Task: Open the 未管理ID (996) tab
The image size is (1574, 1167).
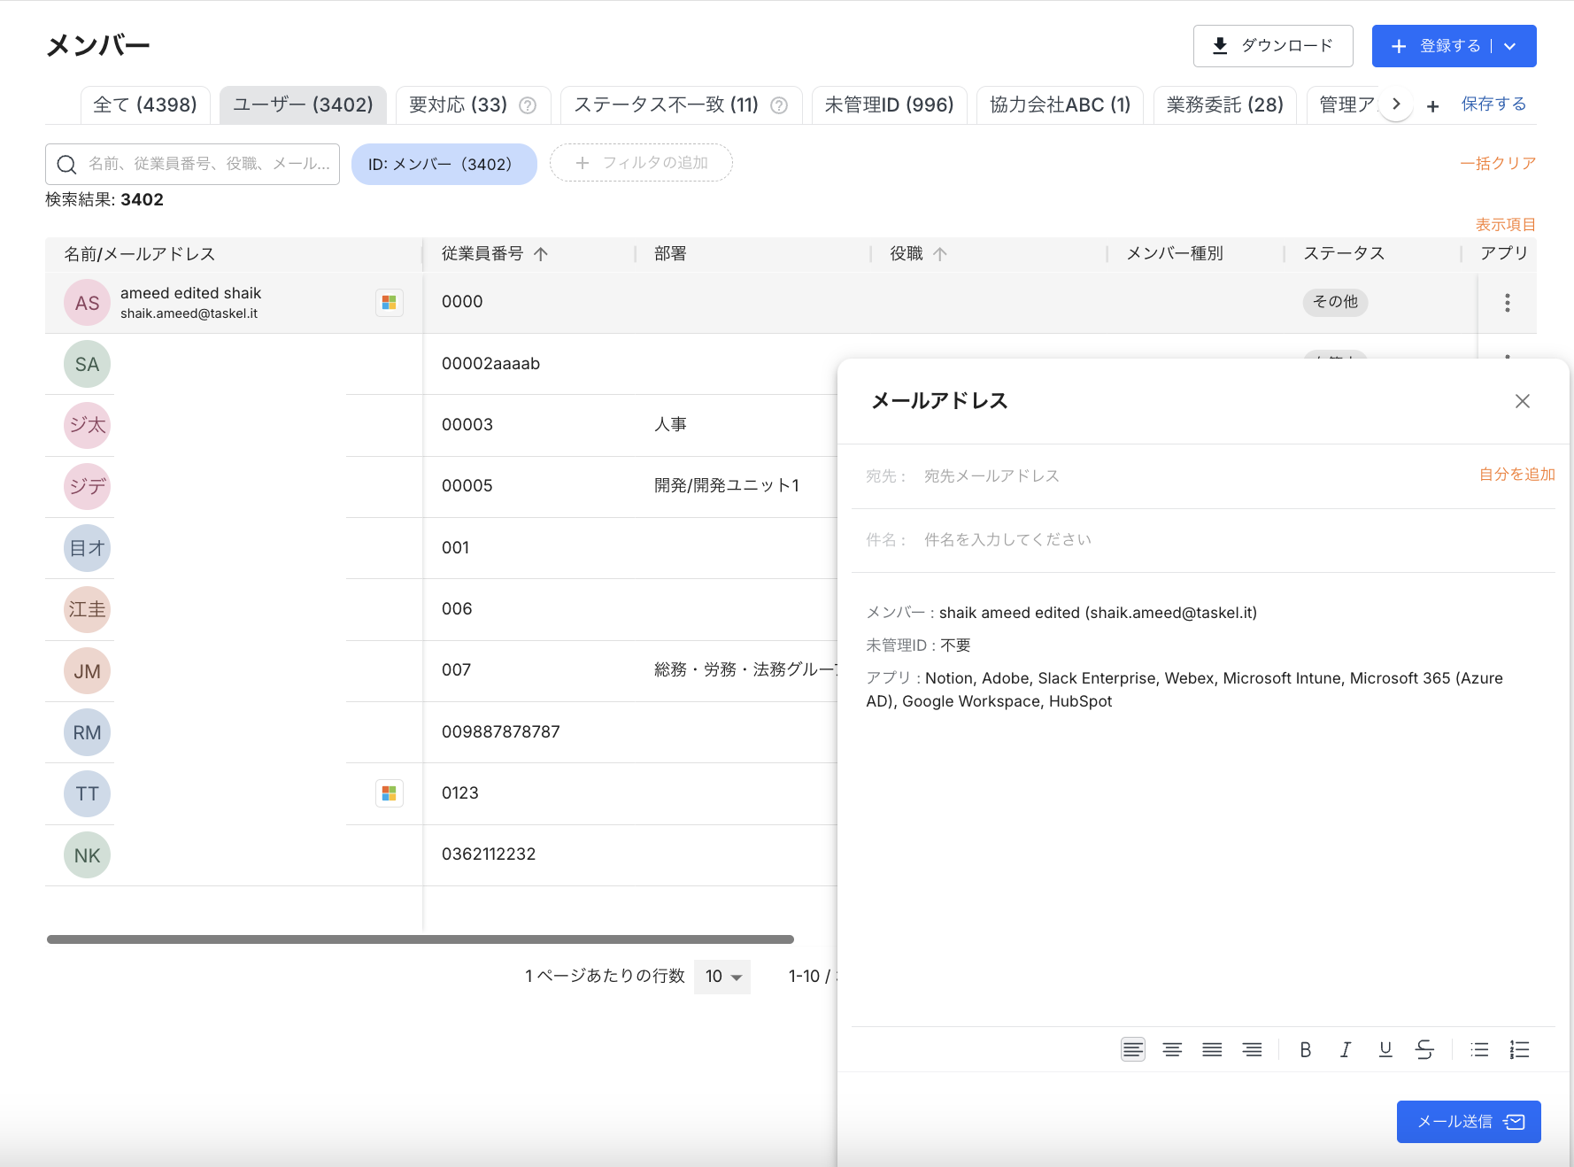Action: [x=889, y=105]
